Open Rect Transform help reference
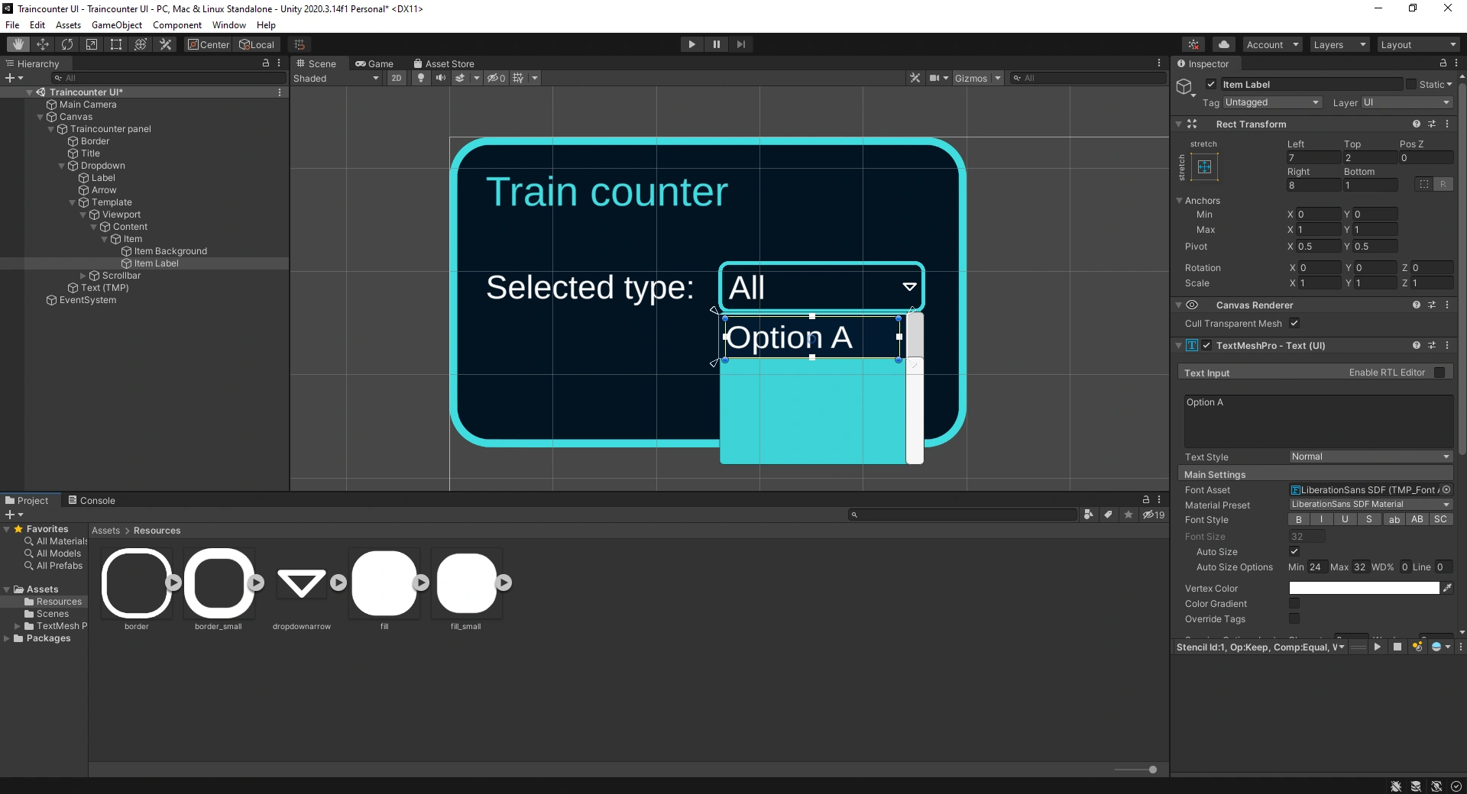The width and height of the screenshot is (1467, 794). pyautogui.click(x=1417, y=124)
